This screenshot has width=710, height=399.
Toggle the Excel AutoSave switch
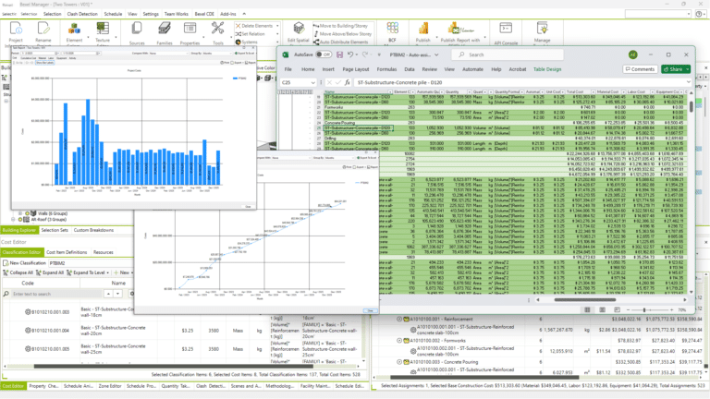click(324, 54)
